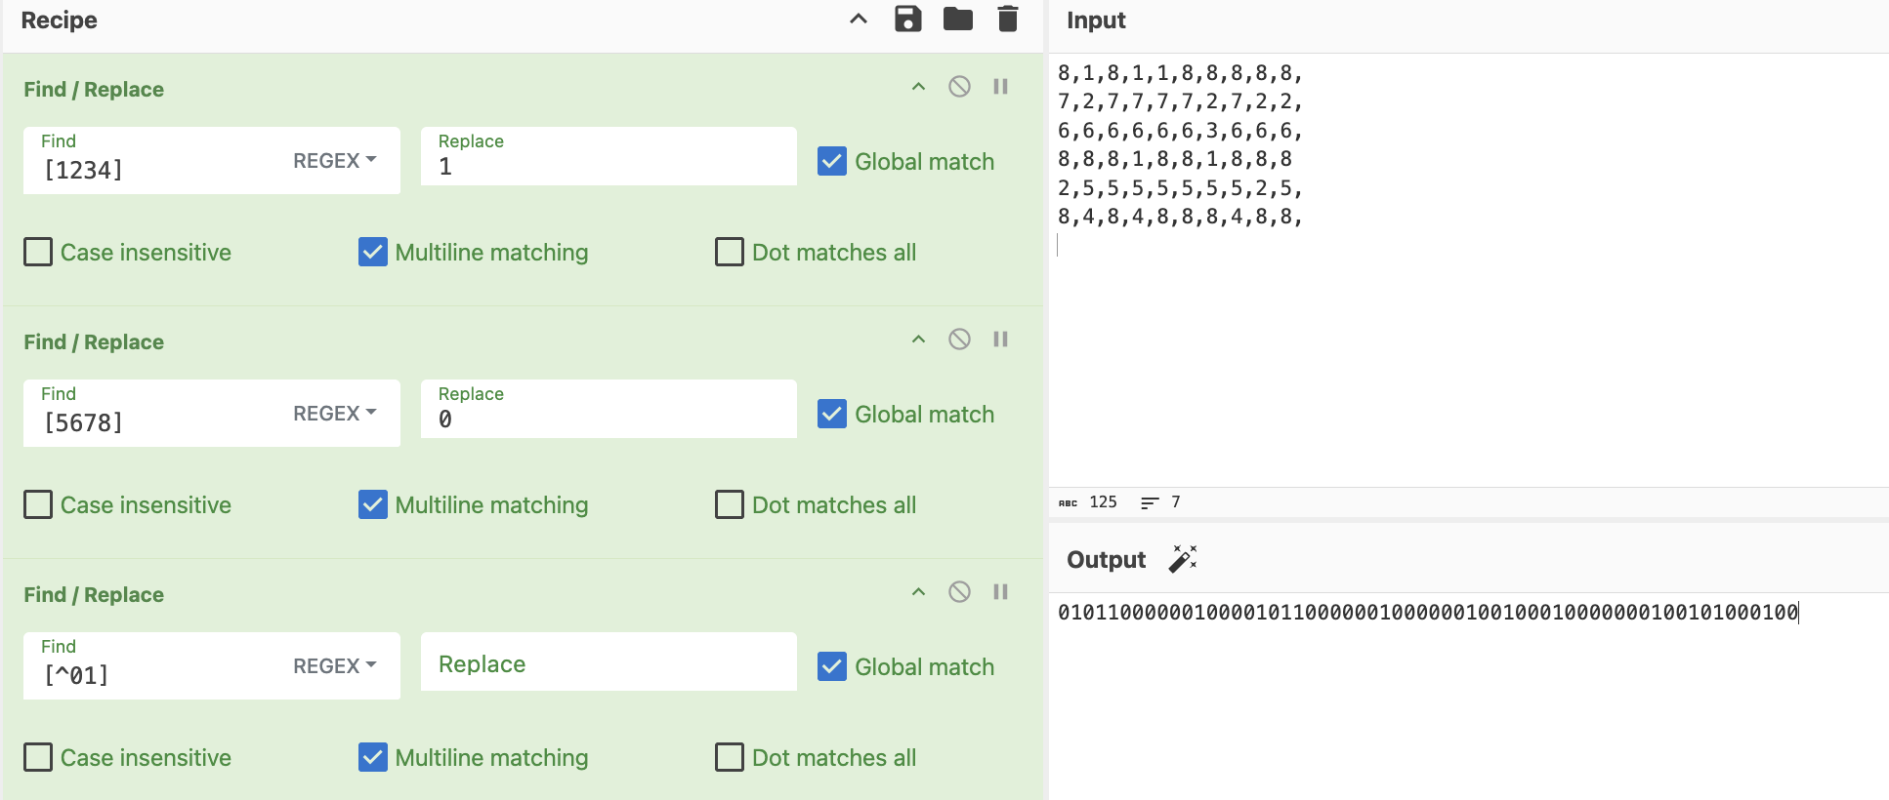Image resolution: width=1889 pixels, height=800 pixels.
Task: Pause at the [^01] Find / Replace step
Action: point(1000,592)
